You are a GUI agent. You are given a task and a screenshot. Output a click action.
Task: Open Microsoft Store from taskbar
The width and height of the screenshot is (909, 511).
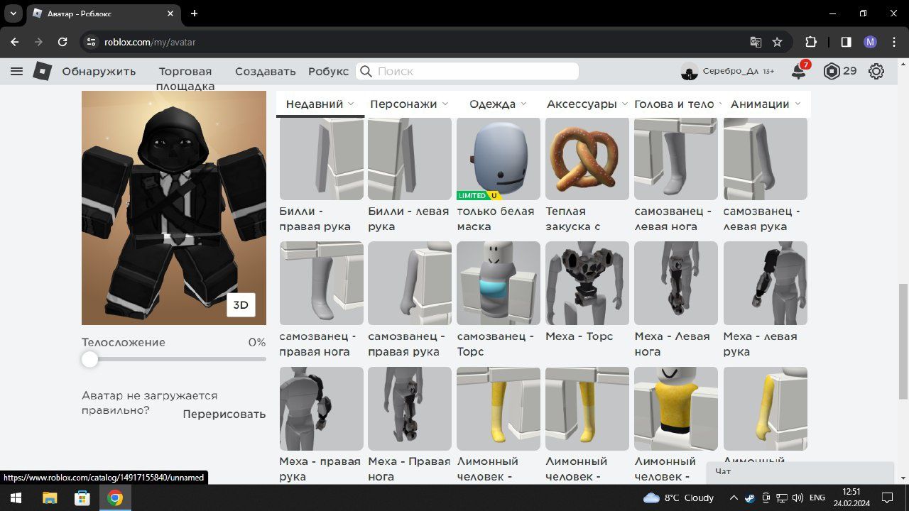coord(82,498)
